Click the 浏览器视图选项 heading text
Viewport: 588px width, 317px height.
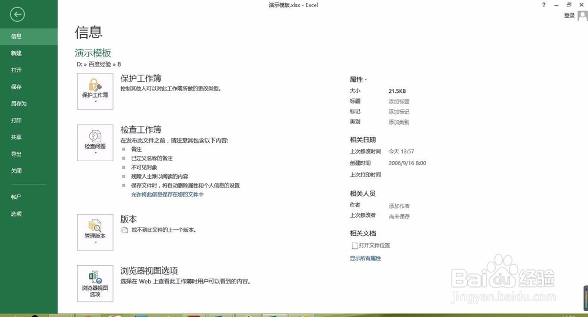click(149, 271)
